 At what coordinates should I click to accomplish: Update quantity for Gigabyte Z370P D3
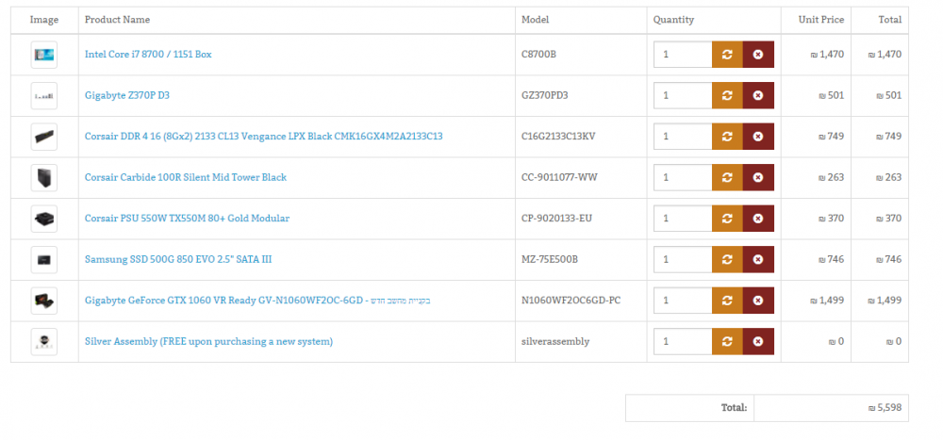[x=727, y=95]
